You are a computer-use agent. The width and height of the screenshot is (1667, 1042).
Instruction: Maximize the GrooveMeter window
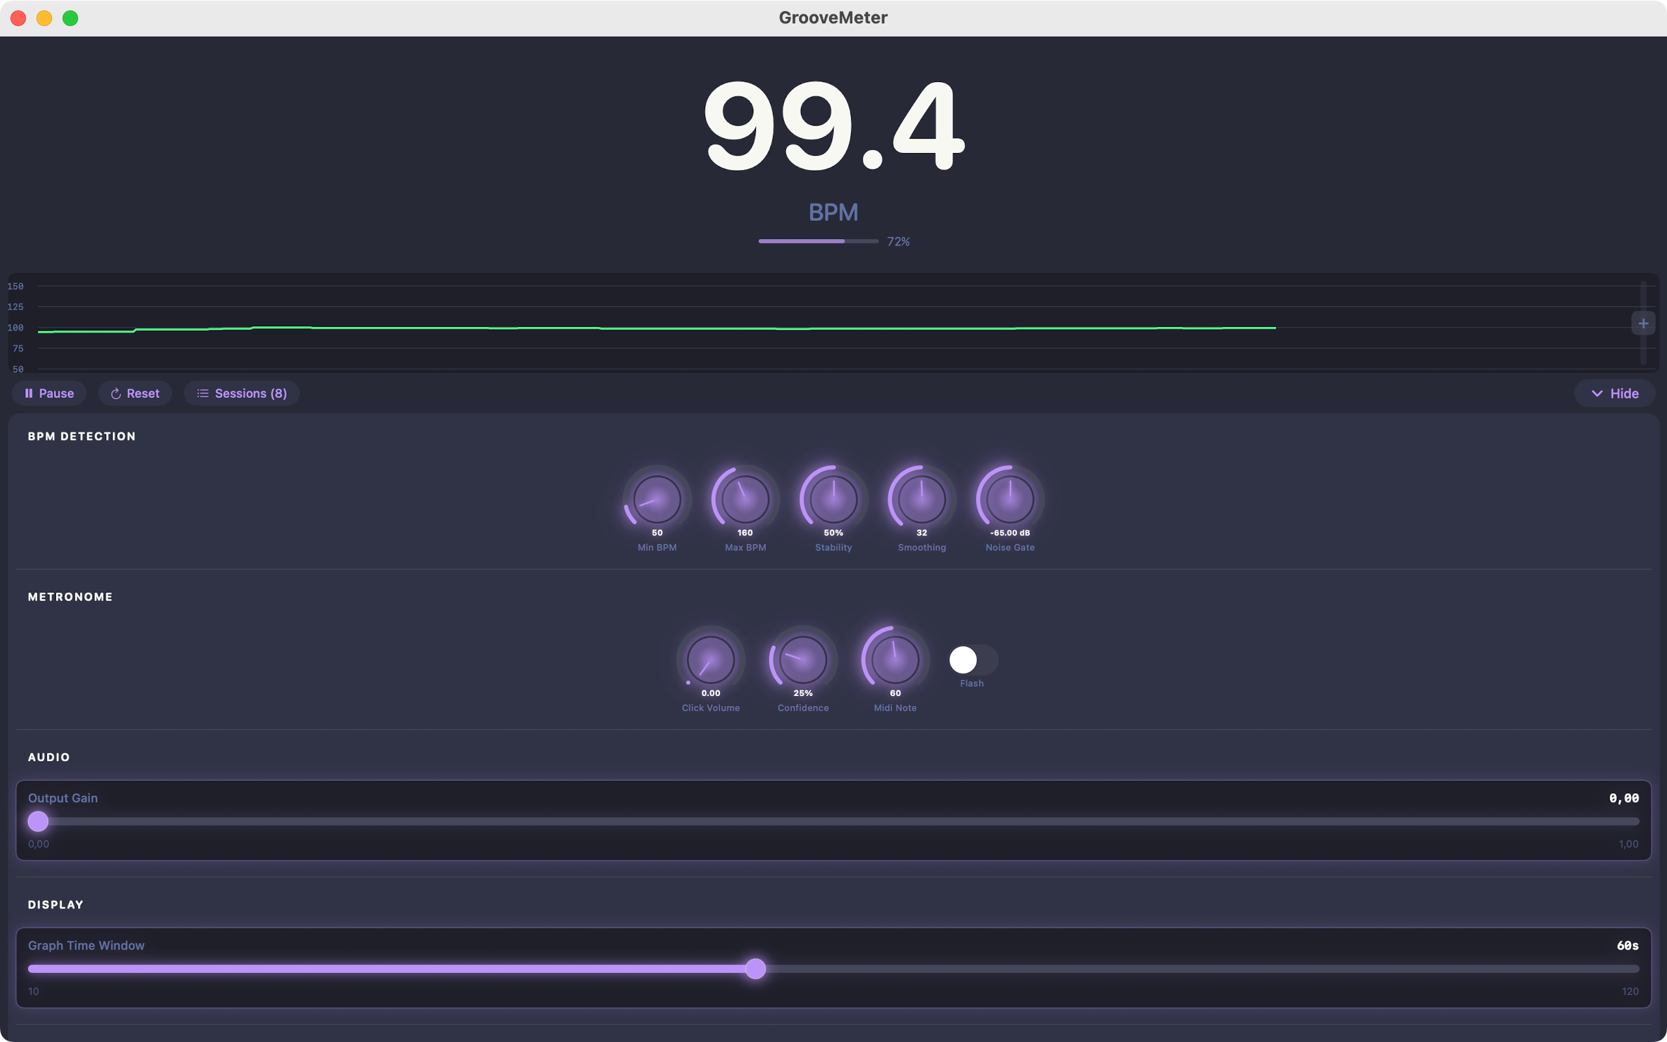[70, 18]
